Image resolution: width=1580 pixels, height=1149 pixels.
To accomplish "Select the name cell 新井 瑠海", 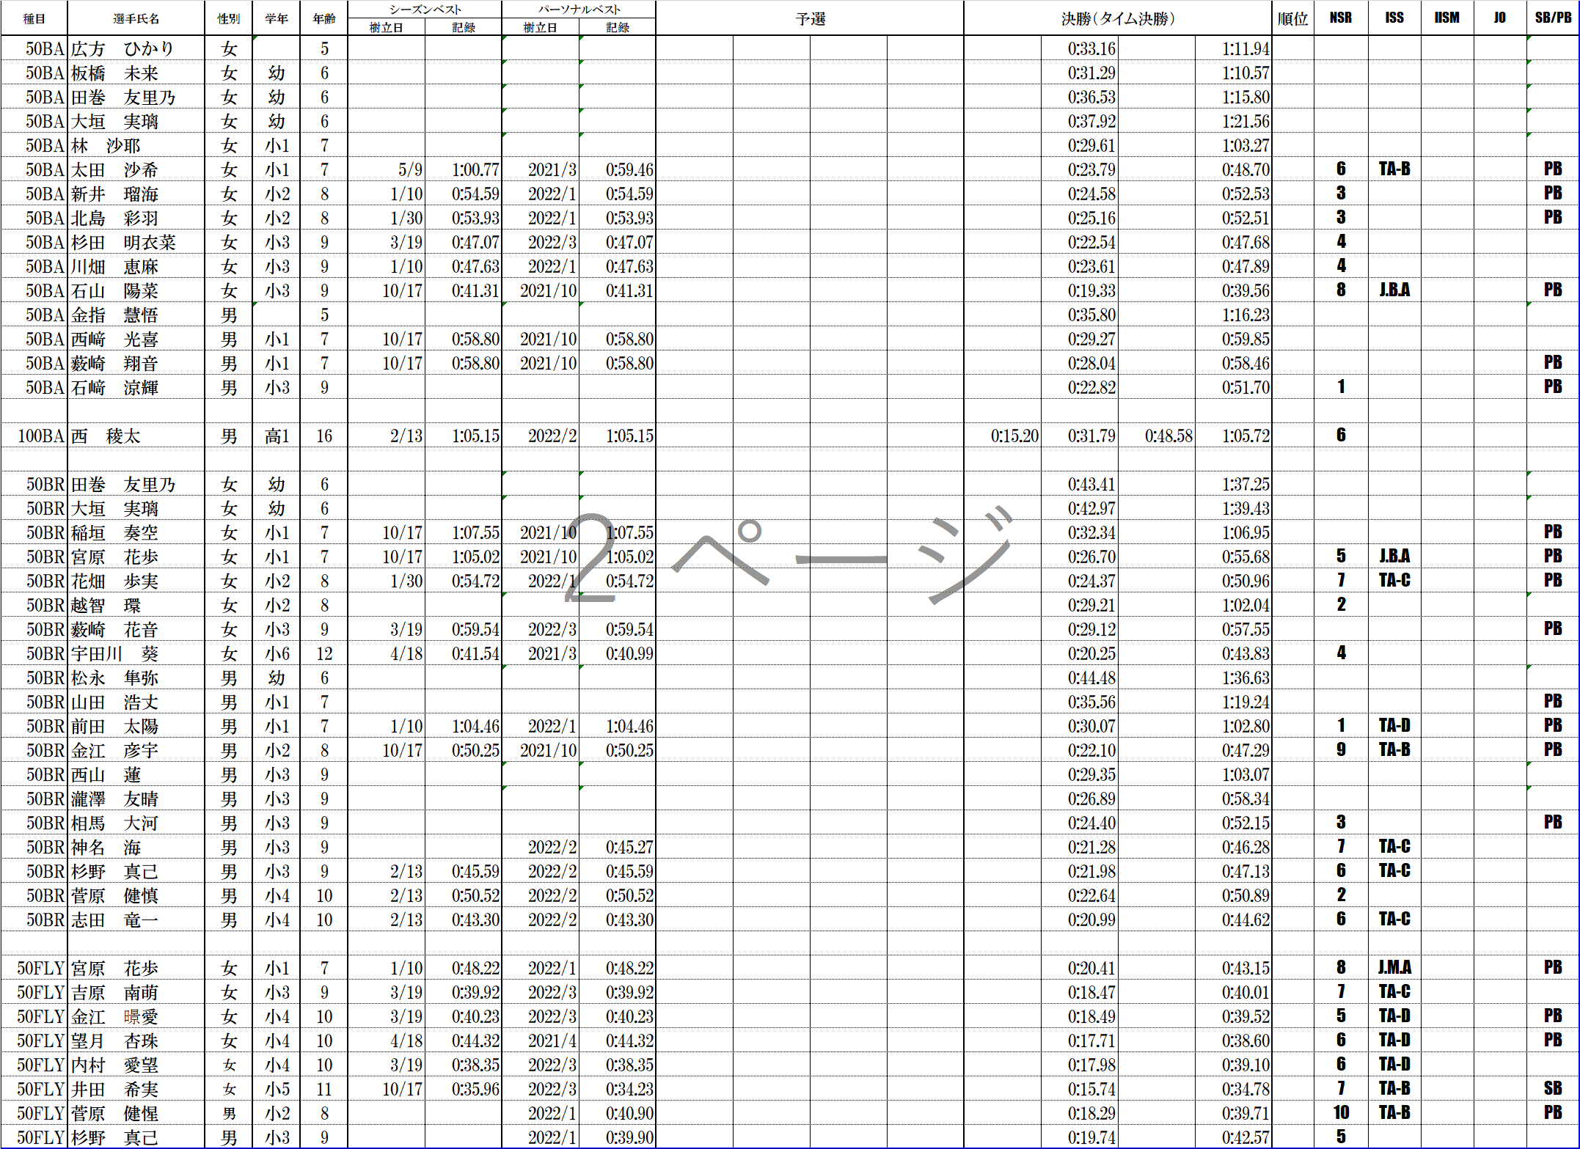I will click(x=136, y=194).
